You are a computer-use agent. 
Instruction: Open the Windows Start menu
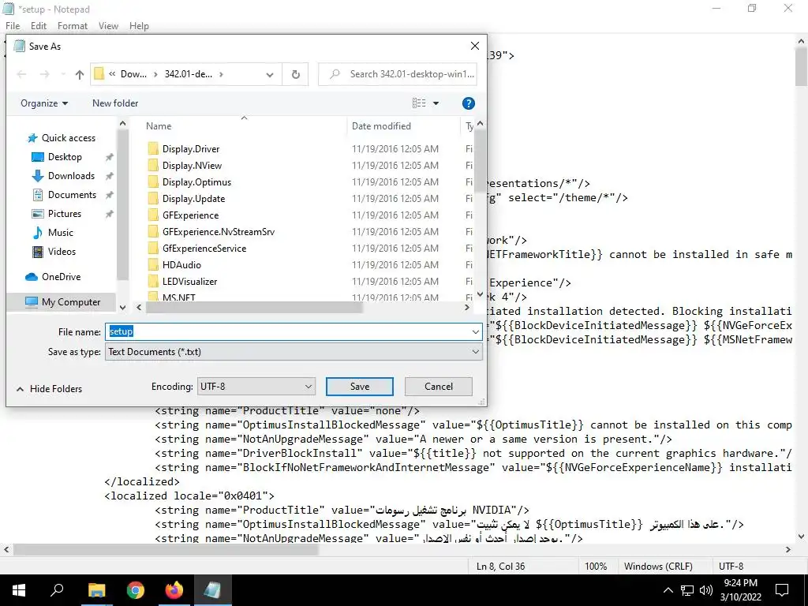19,590
